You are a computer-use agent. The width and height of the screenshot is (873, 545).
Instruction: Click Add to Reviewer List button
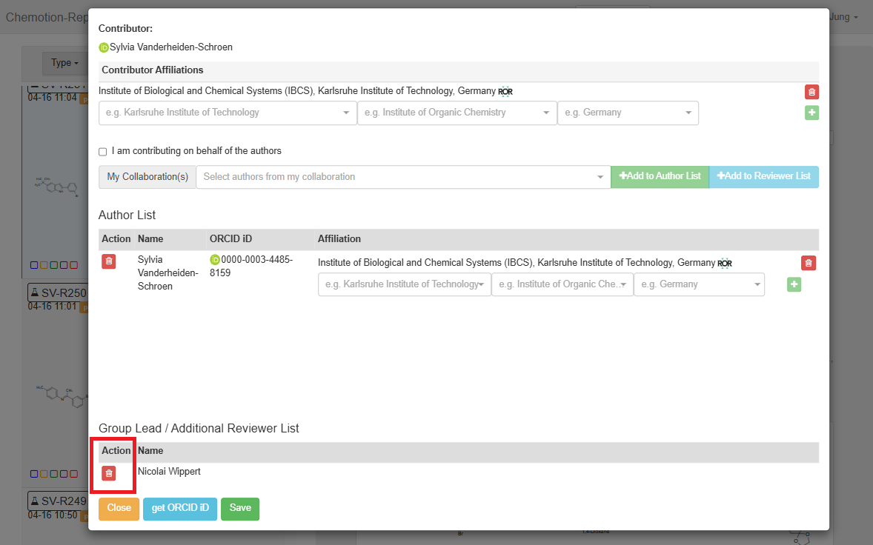click(763, 176)
